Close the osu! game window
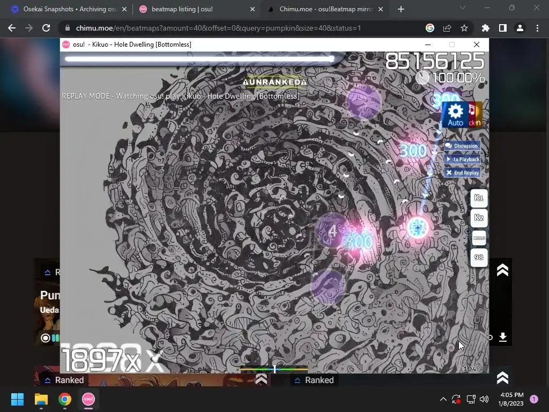The image size is (549, 412). click(477, 45)
